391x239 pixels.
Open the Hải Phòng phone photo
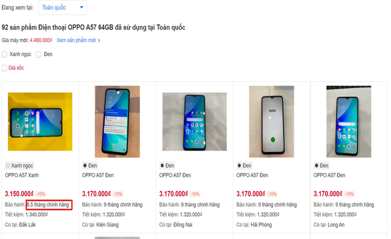[272, 121]
